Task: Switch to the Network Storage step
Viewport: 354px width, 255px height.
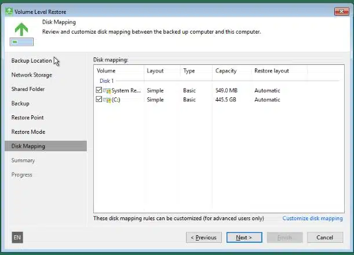Action: click(x=31, y=75)
